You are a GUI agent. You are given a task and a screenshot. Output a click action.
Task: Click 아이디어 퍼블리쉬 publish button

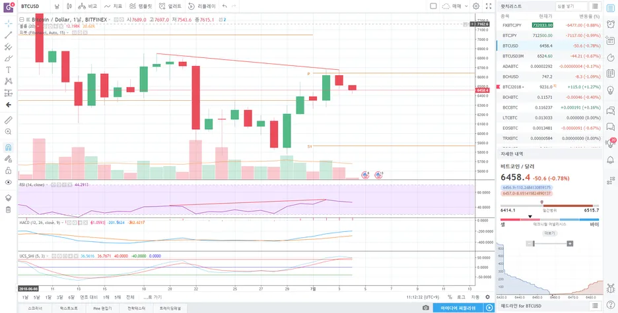click(458, 308)
